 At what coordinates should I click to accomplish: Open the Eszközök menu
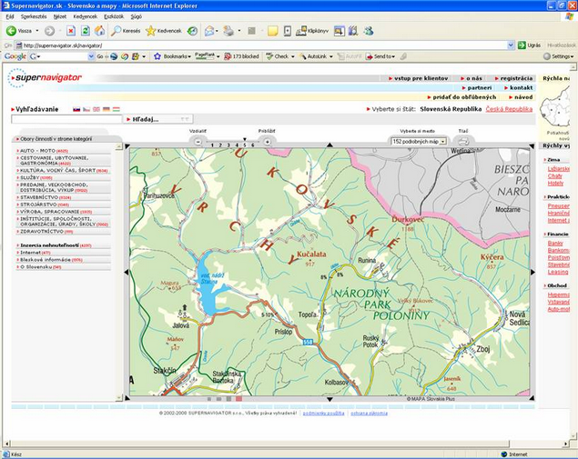point(114,16)
